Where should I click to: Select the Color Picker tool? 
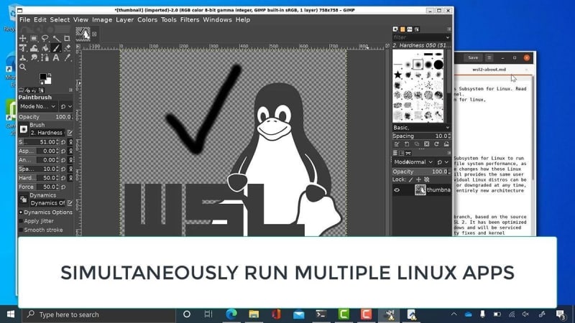tap(67, 57)
